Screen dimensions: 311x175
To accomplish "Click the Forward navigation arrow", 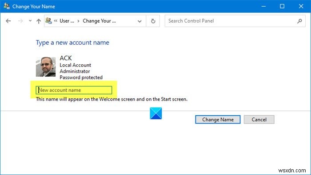I will tap(20, 21).
